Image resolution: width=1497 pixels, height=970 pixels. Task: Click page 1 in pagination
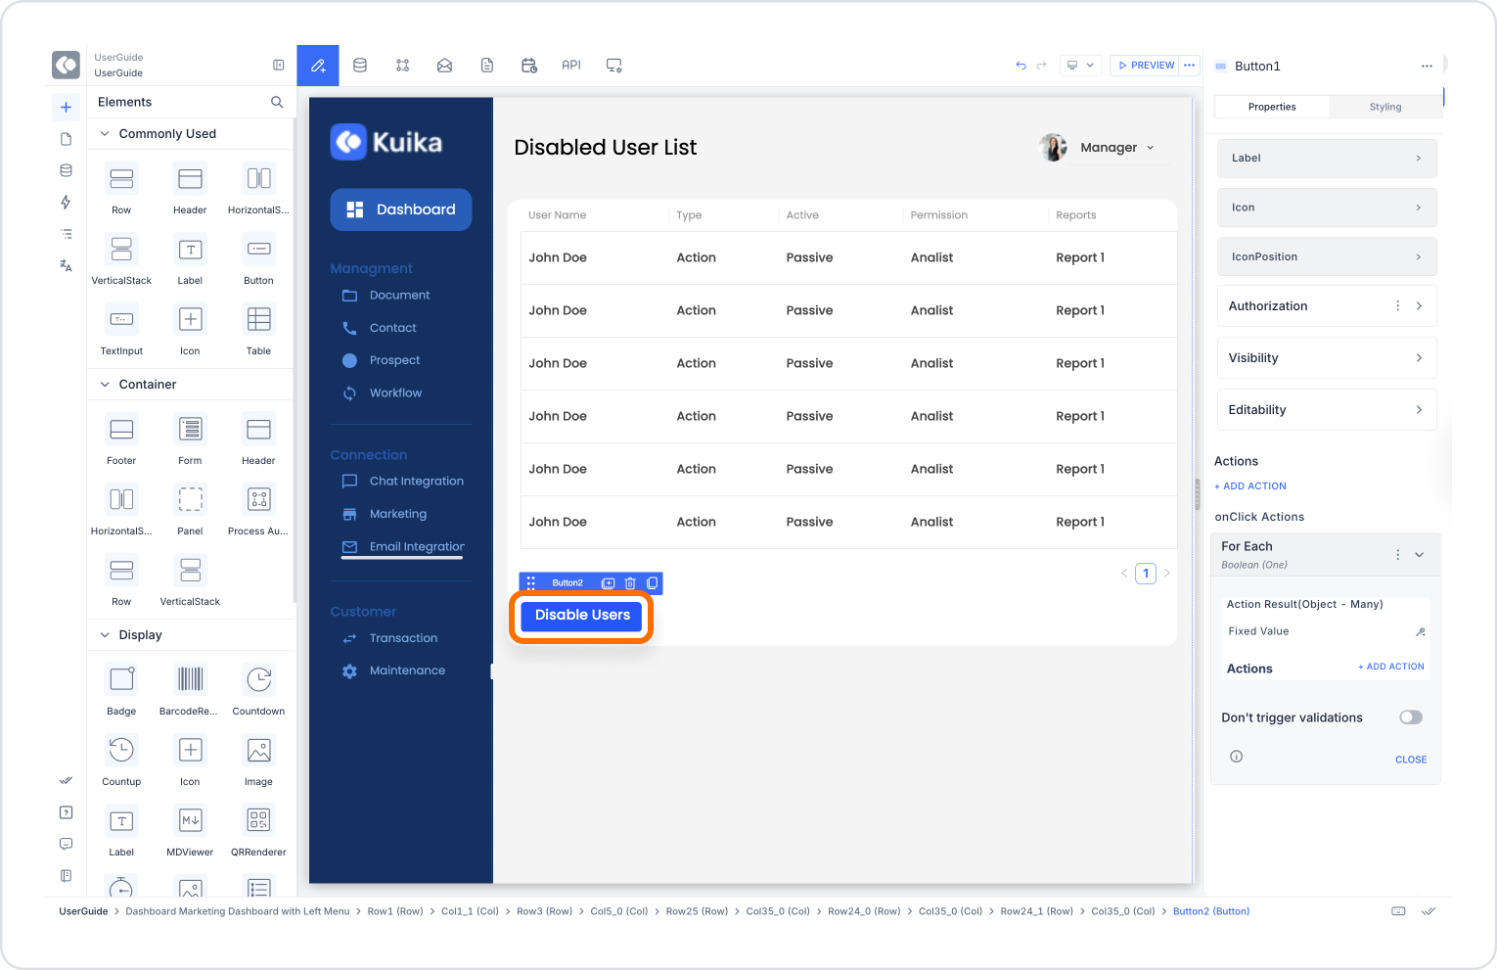1146,574
